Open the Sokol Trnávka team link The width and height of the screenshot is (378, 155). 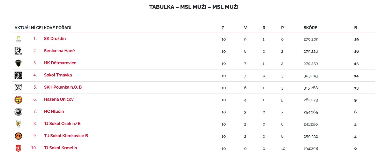click(x=58, y=75)
